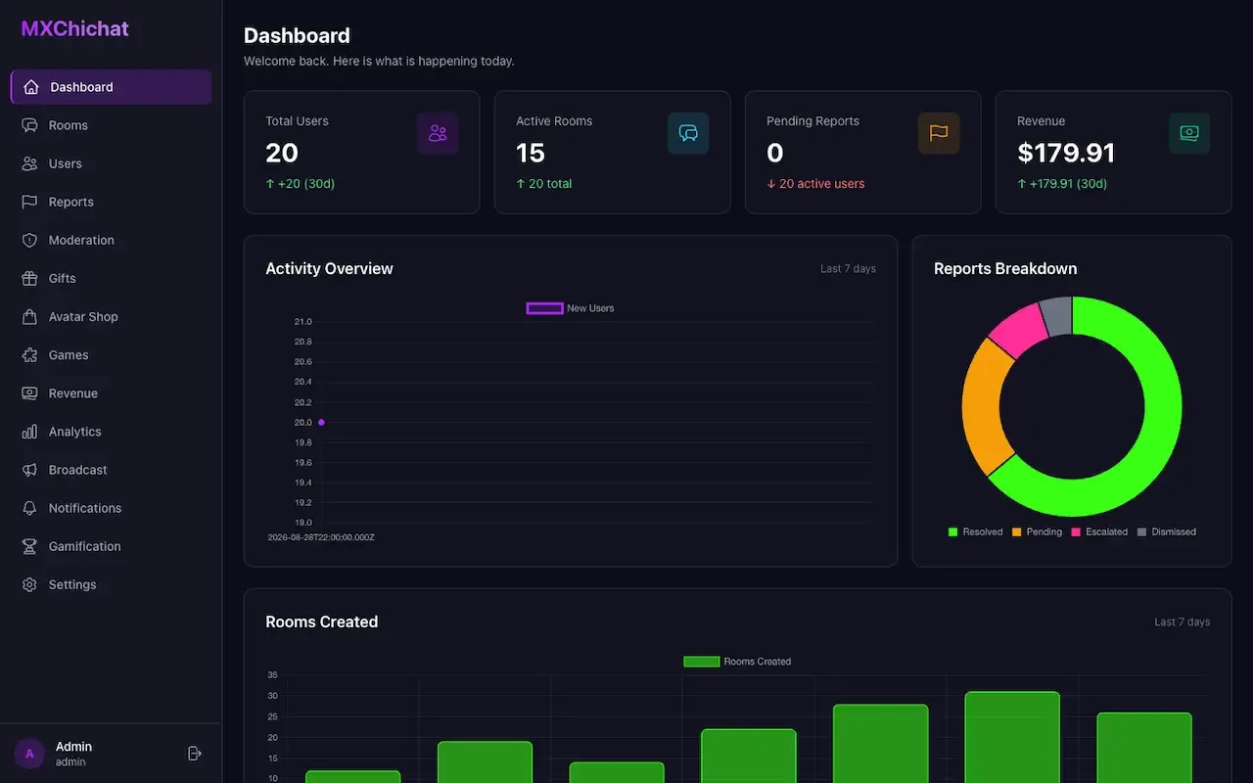Viewport: 1253px width, 783px height.
Task: Click the green money icon on Revenue card
Action: pyautogui.click(x=1189, y=133)
